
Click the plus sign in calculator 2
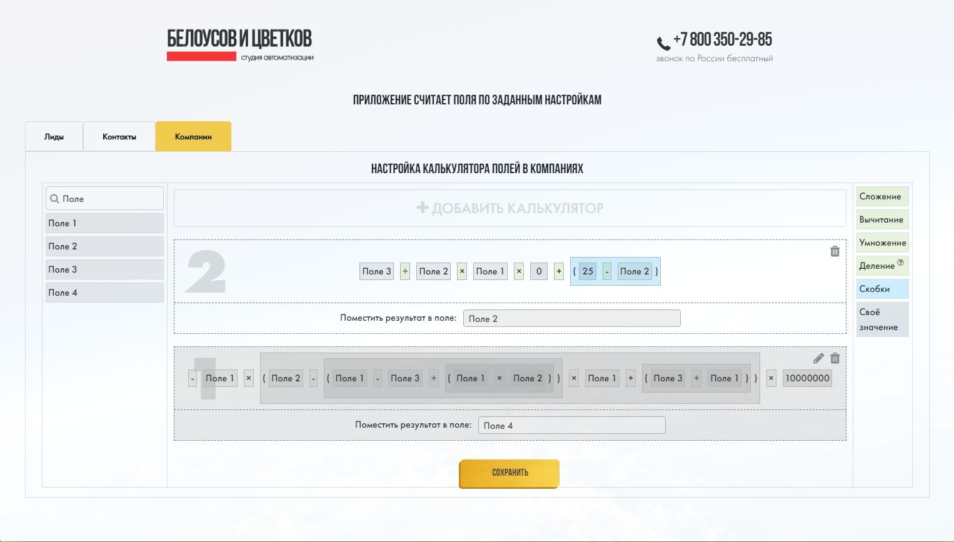559,271
